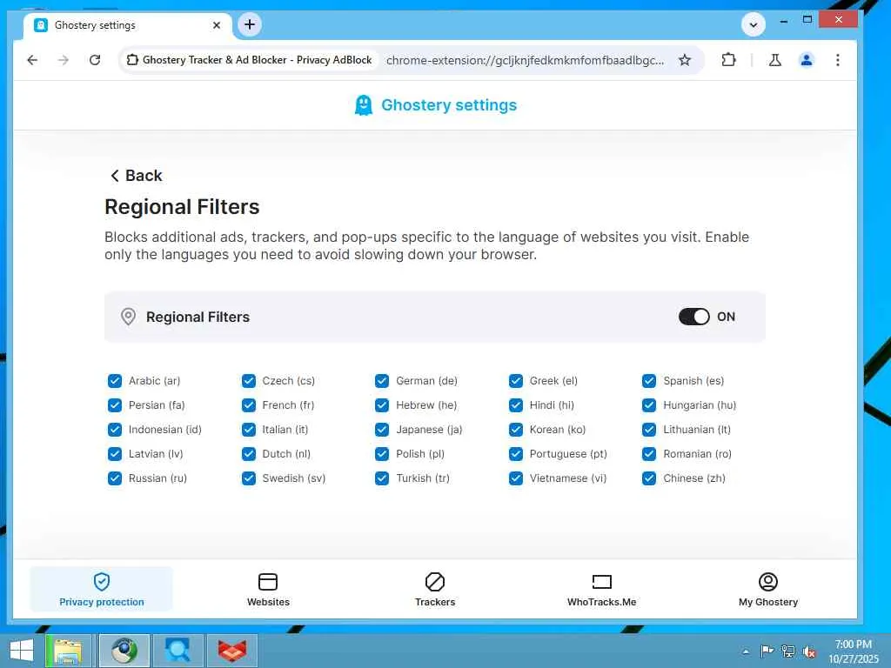The width and height of the screenshot is (891, 668).
Task: Click the muted volume tray icon
Action: (809, 651)
